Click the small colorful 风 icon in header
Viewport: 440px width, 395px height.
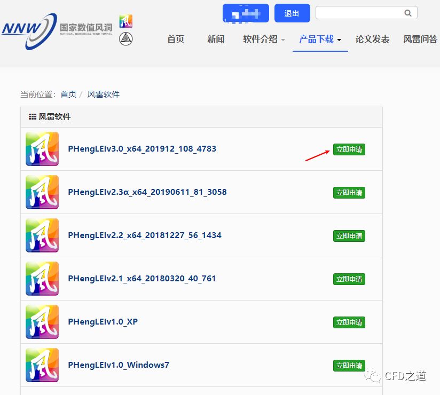(125, 21)
